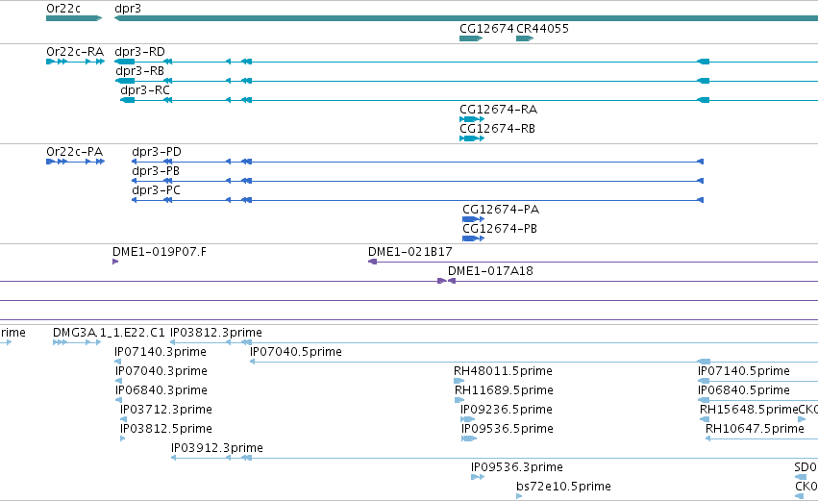
Task: Select the IP06840.3prime EST label
Action: pos(161,390)
